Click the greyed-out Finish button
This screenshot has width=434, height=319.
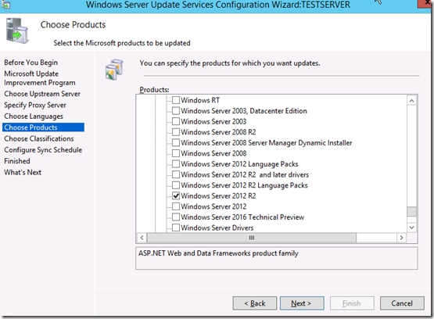point(352,303)
